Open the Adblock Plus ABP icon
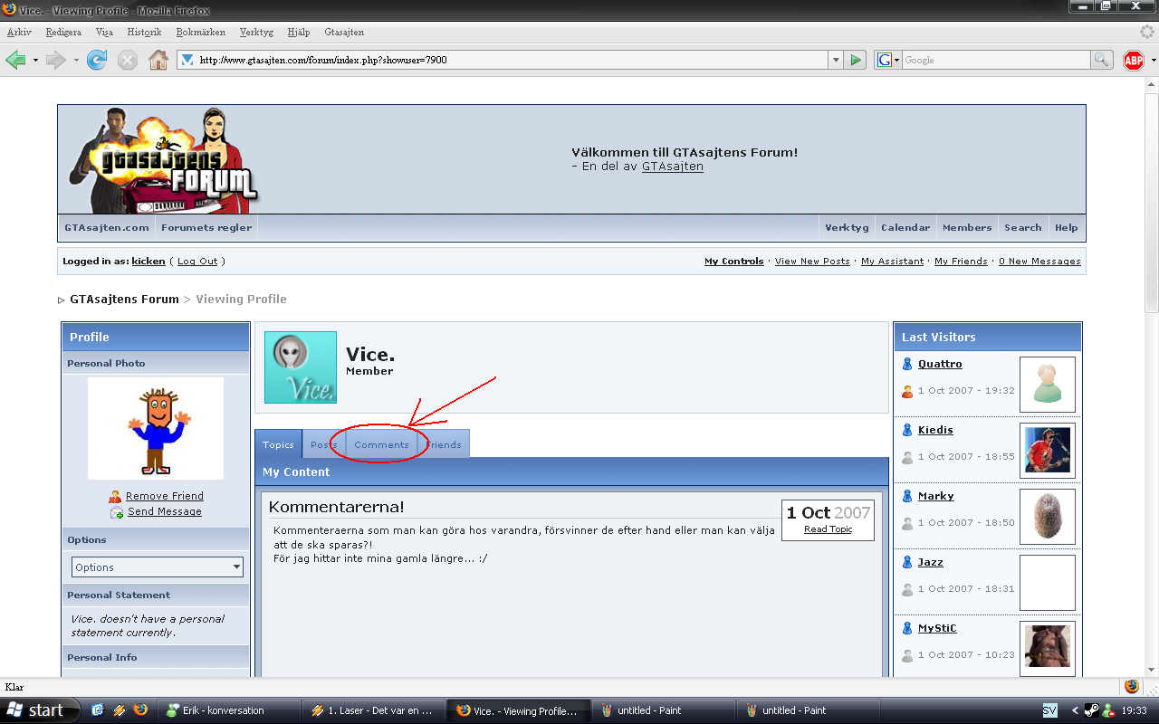 [1134, 60]
